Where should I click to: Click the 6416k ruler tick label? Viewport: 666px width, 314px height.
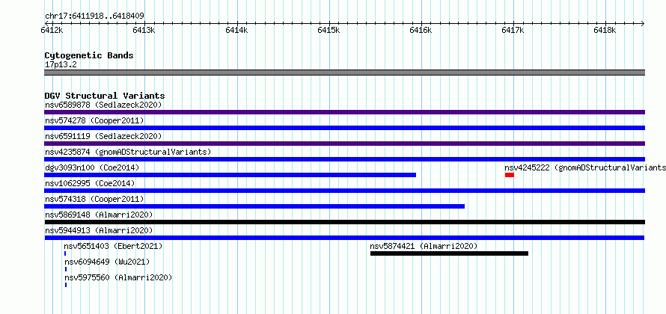tap(421, 30)
